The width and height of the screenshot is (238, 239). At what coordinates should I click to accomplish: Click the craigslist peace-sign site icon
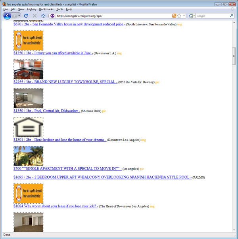(52, 16)
